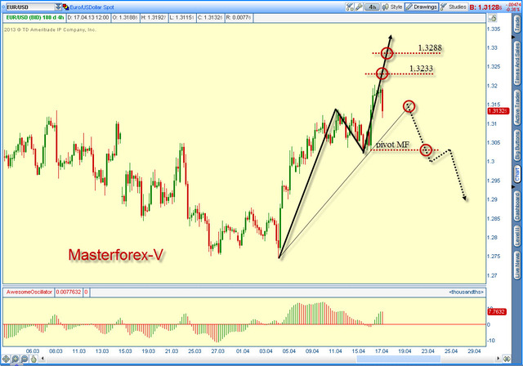
Task: Open the 4h timeframe selector
Action: 373,7
